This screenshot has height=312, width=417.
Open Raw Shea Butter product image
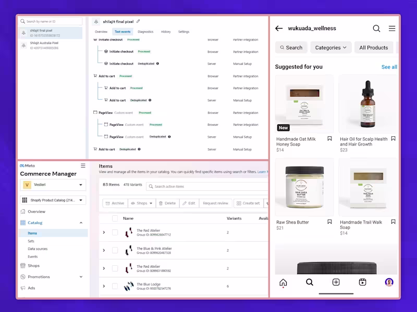[304, 187]
